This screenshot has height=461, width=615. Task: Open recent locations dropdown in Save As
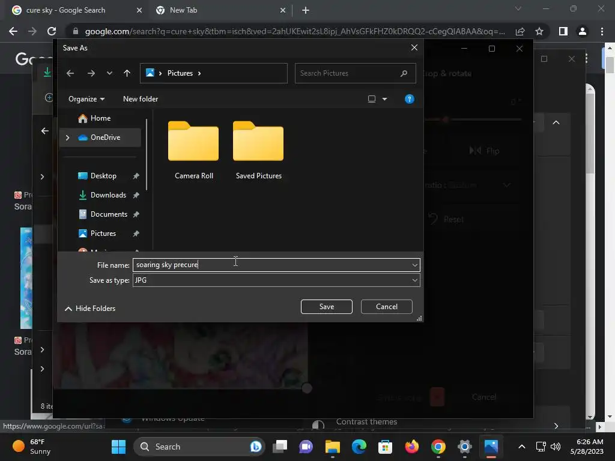(109, 73)
